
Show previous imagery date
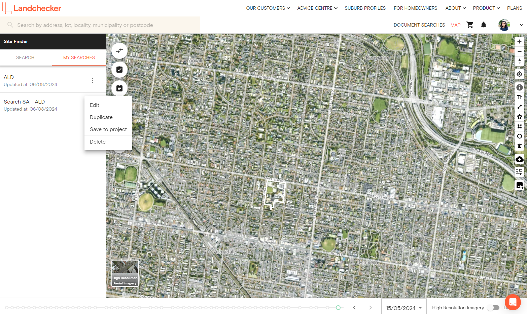[354, 308]
